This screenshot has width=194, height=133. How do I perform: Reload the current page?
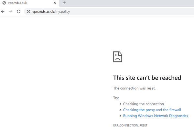[19, 11]
